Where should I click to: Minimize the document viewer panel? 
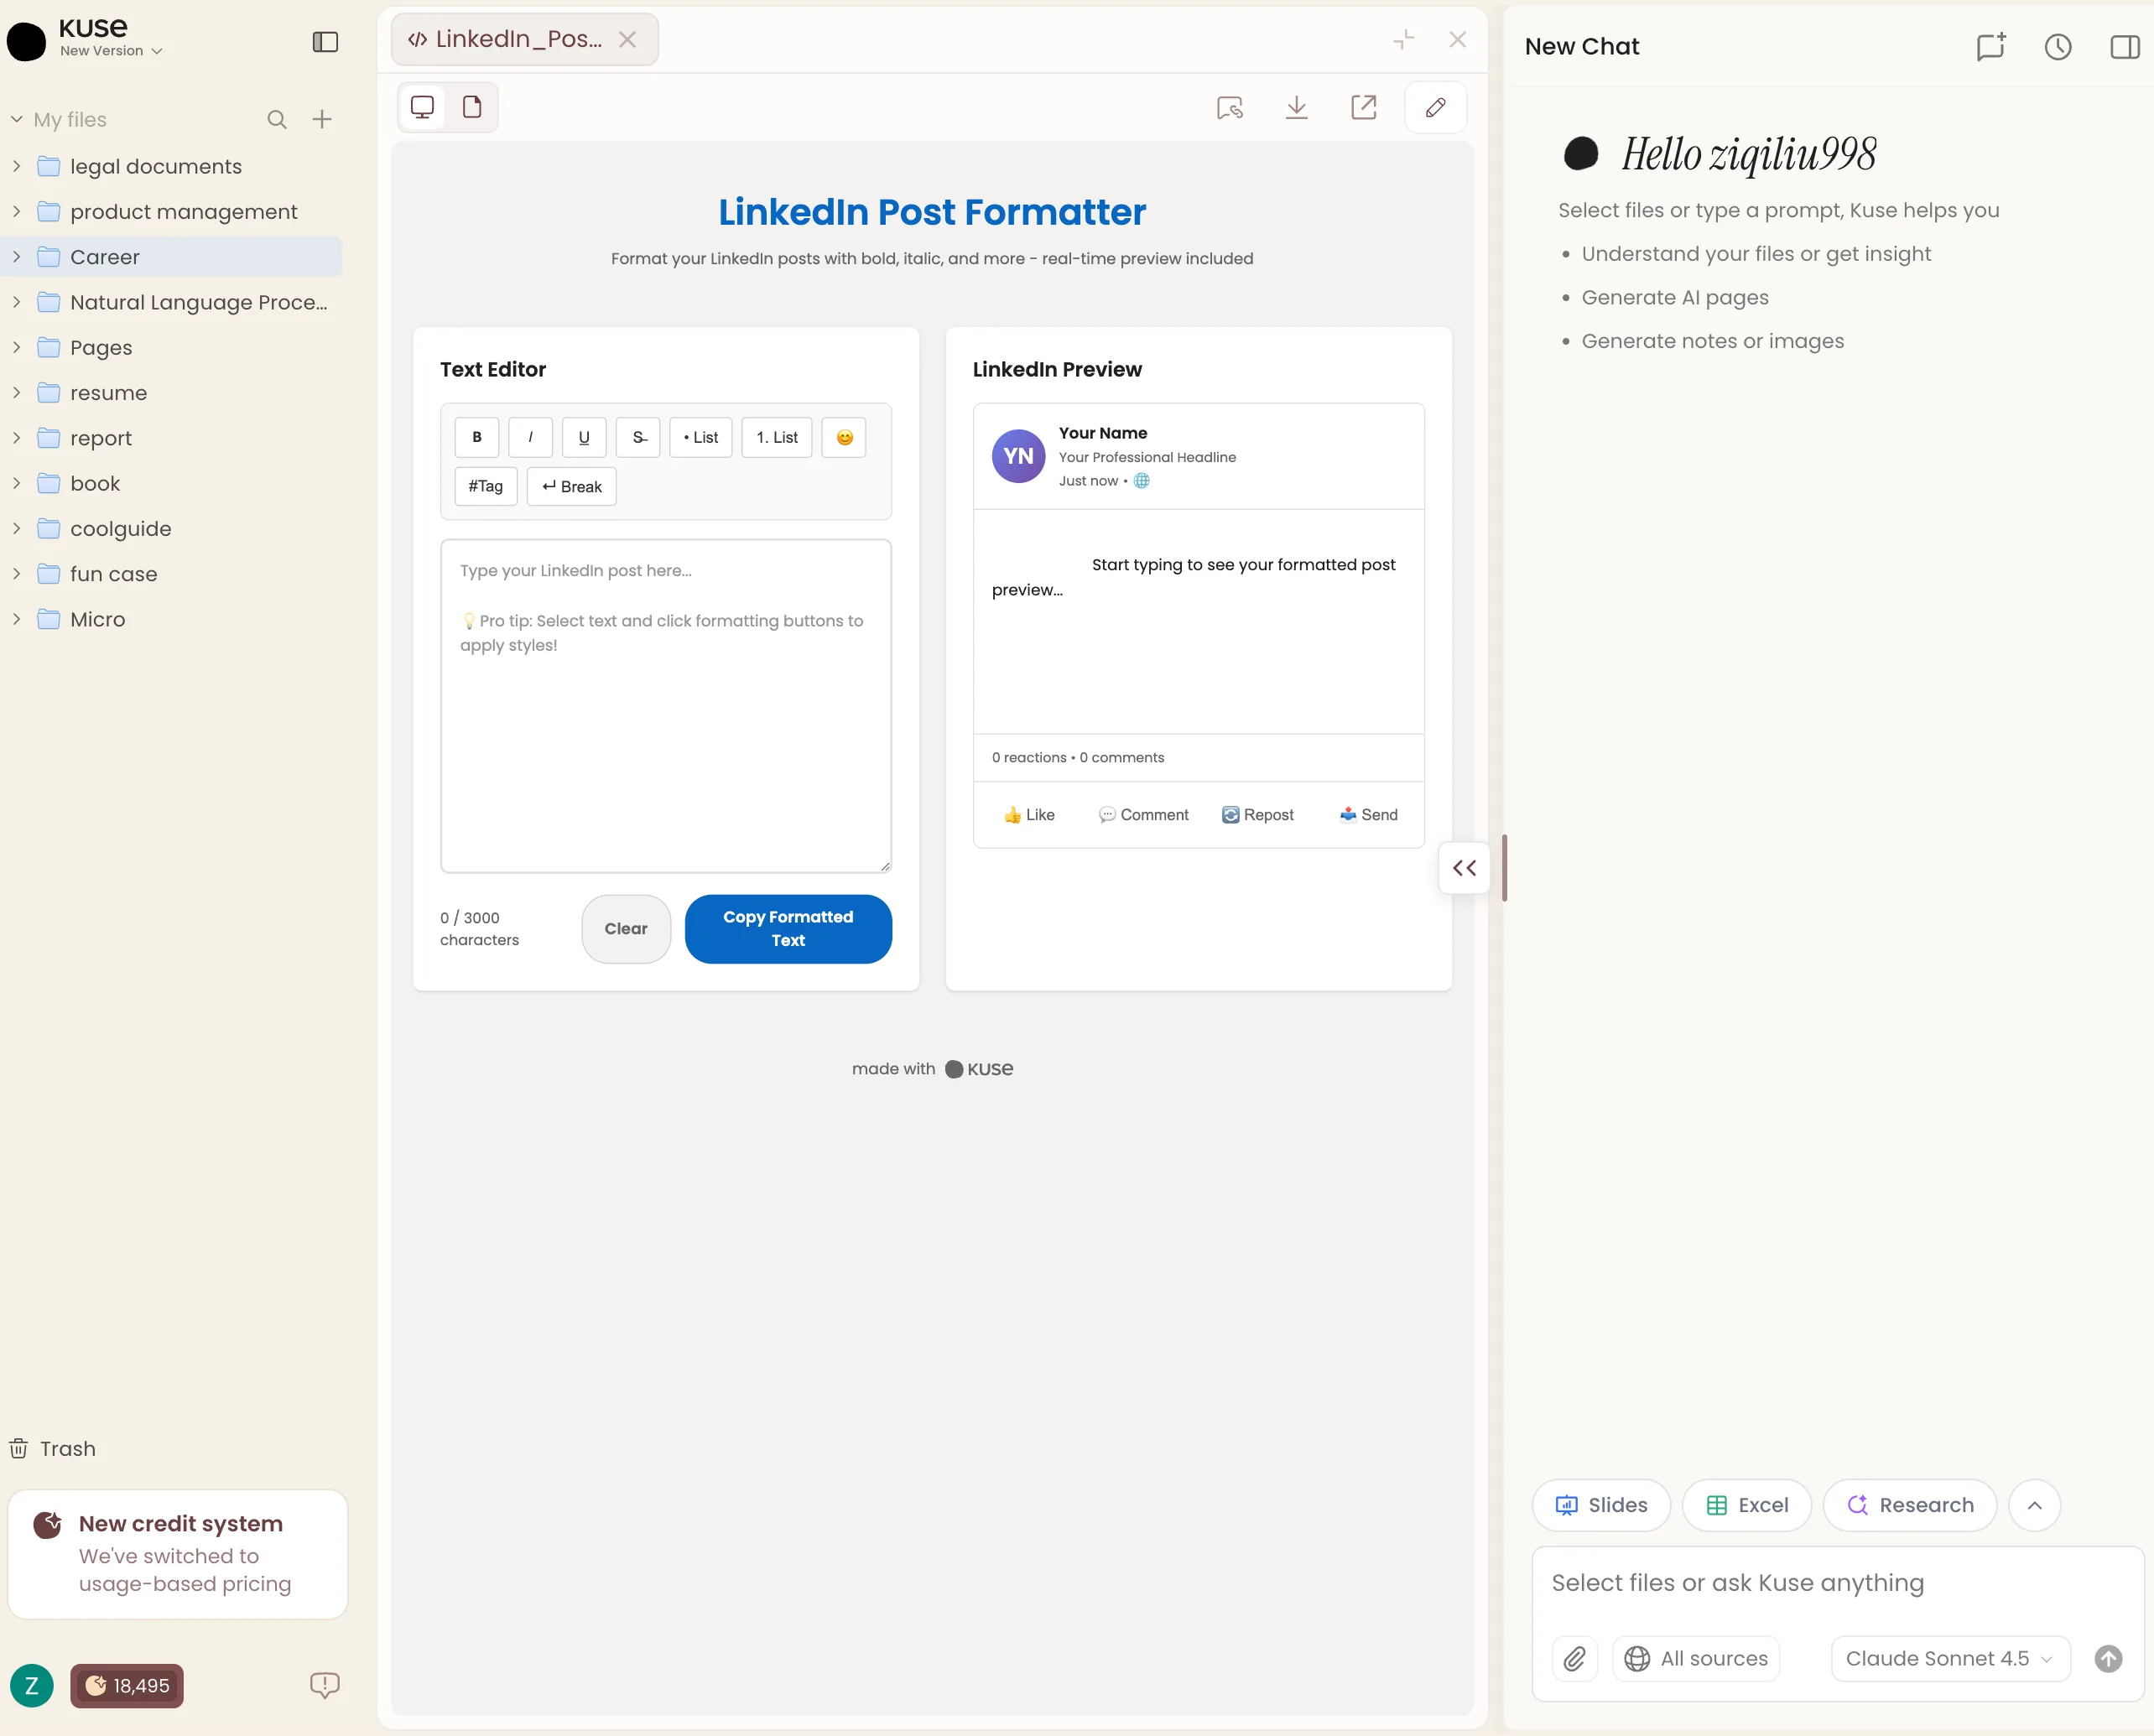(x=1404, y=40)
